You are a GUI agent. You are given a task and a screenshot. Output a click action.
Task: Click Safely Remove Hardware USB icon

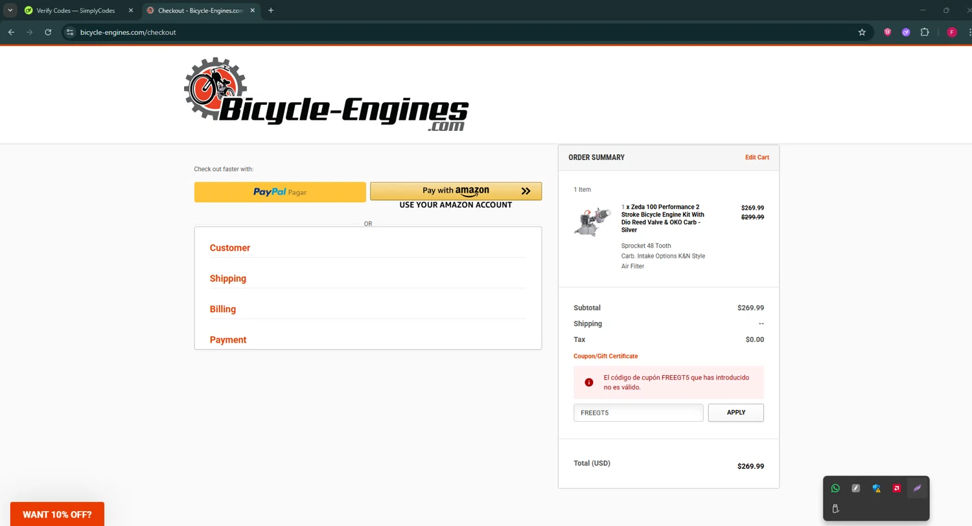coord(835,509)
